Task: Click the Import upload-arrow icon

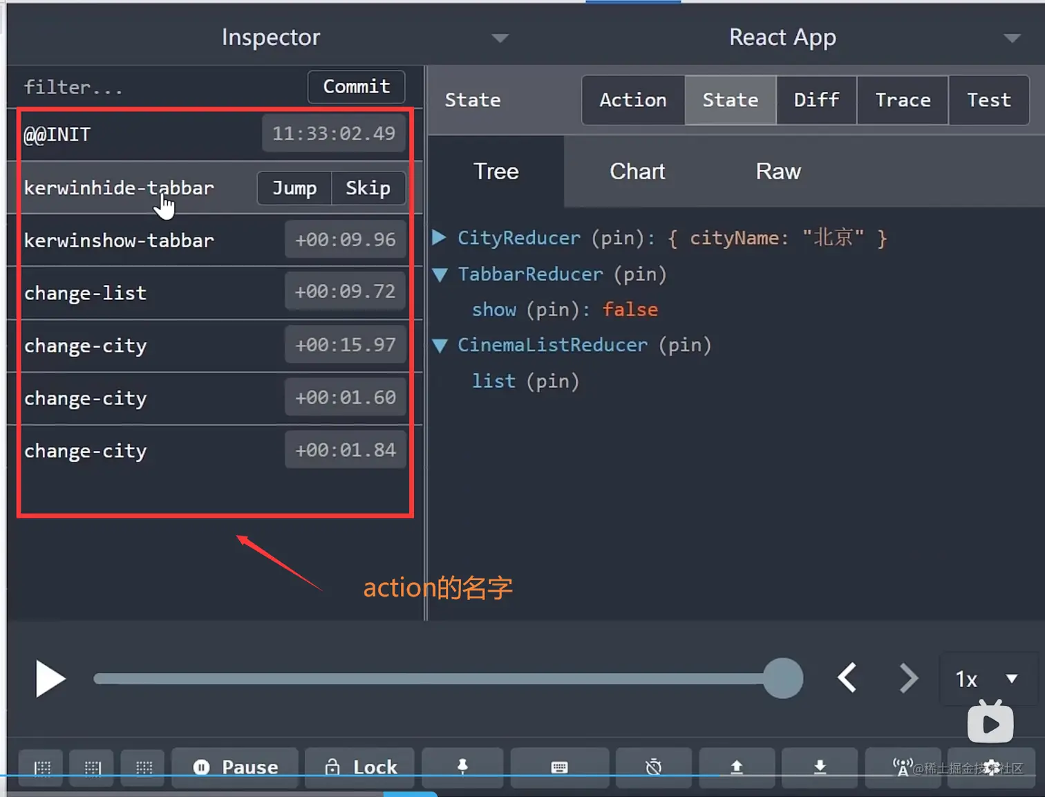Action: pyautogui.click(x=737, y=767)
